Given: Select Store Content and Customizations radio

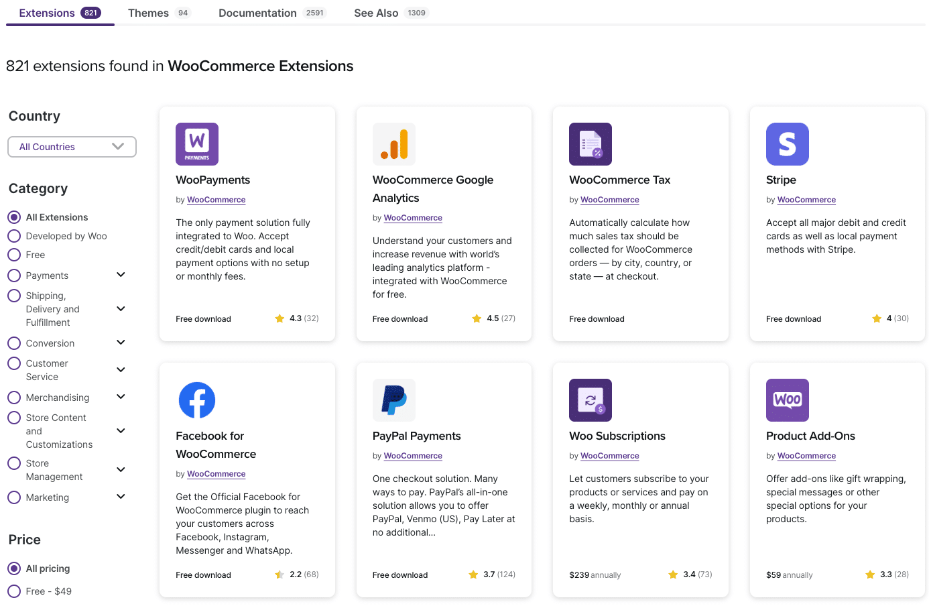Looking at the screenshot, I should click(14, 418).
